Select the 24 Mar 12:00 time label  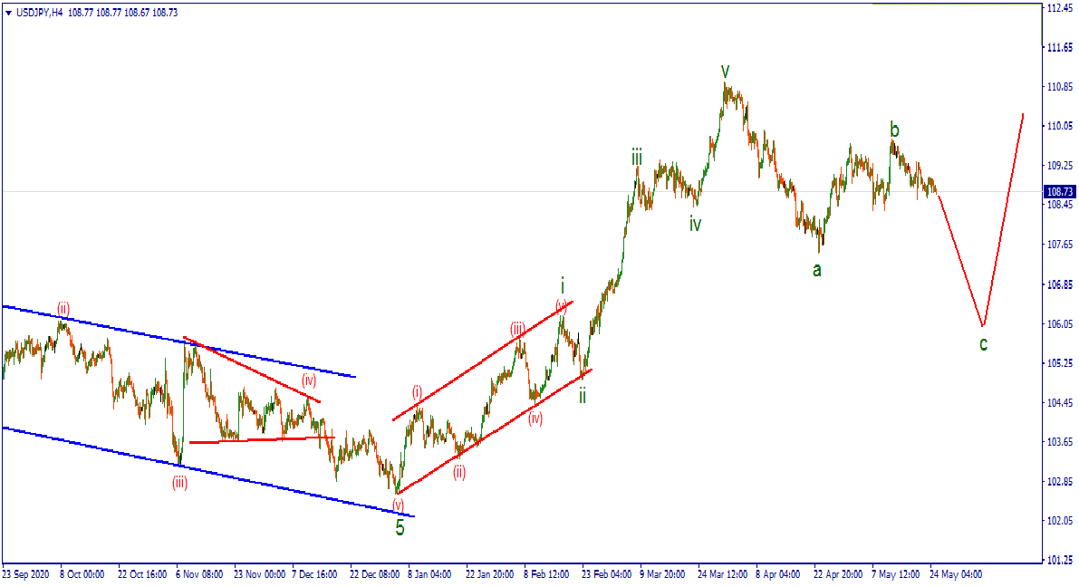(722, 574)
